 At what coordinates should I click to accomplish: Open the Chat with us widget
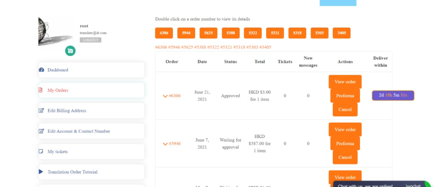382,184
